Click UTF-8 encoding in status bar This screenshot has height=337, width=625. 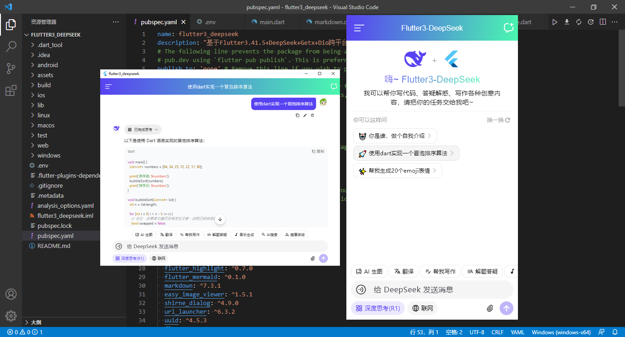tap(477, 332)
